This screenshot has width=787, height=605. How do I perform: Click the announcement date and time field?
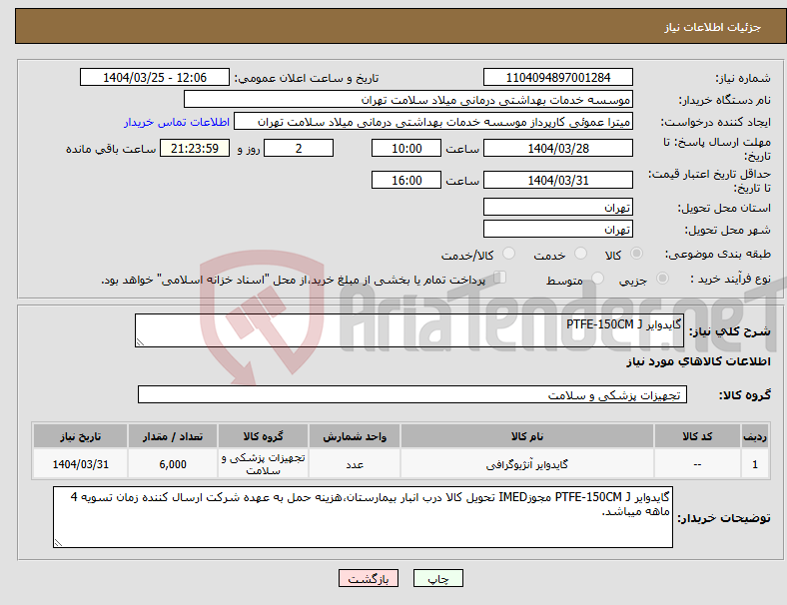click(x=155, y=78)
